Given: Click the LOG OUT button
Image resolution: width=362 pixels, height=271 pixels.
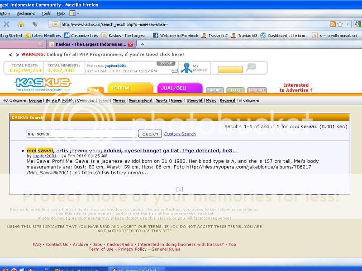Looking at the screenshot, I should [166, 63].
